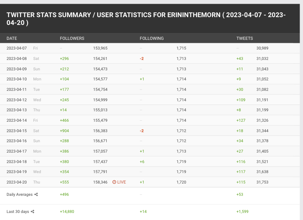Click the follower count 156,671
This screenshot has width=303, height=220.
pos(100,141)
